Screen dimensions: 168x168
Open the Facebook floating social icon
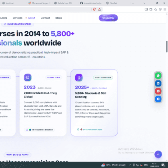(x=158, y=99)
